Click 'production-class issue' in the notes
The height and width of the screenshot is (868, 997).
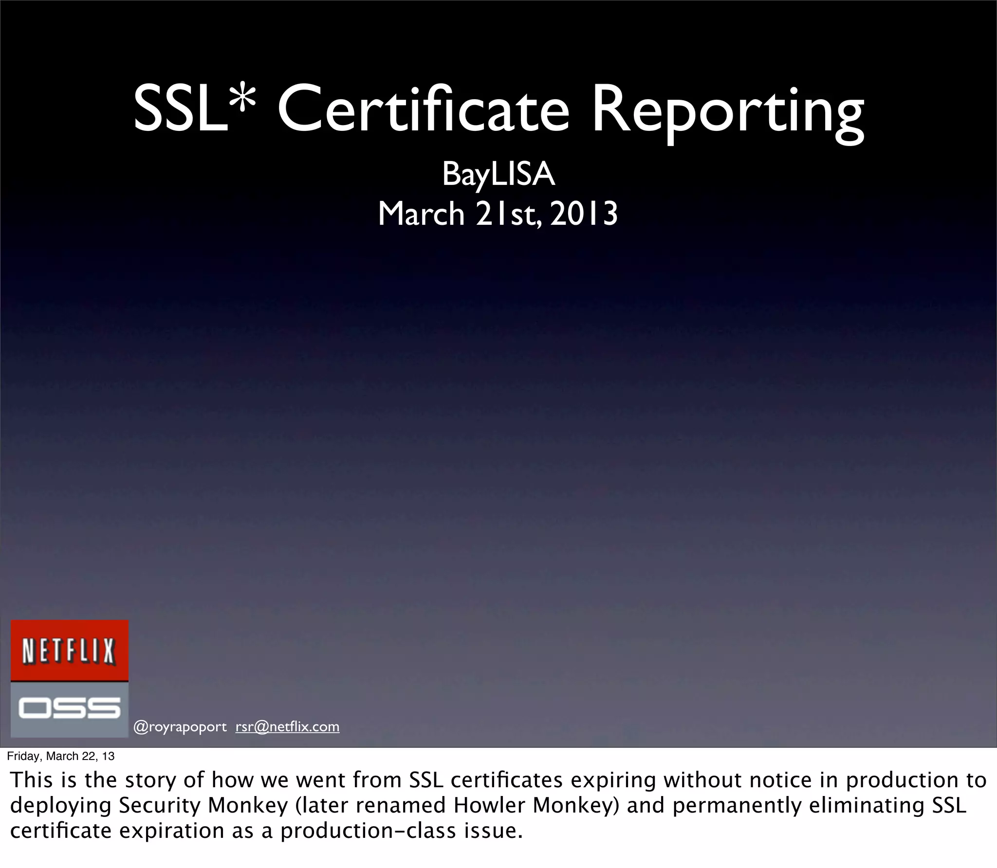[401, 831]
